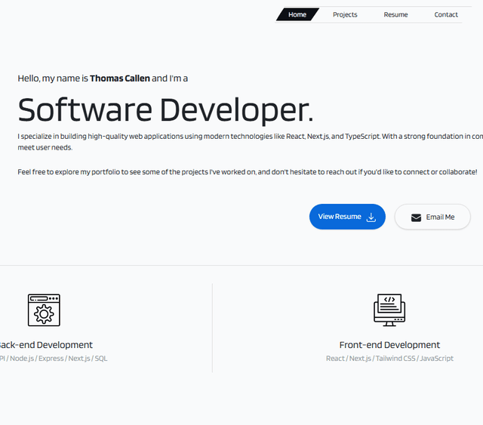Screen dimensions: 483x425
Task: Select the Back-end Development heading
Action: coord(47,345)
